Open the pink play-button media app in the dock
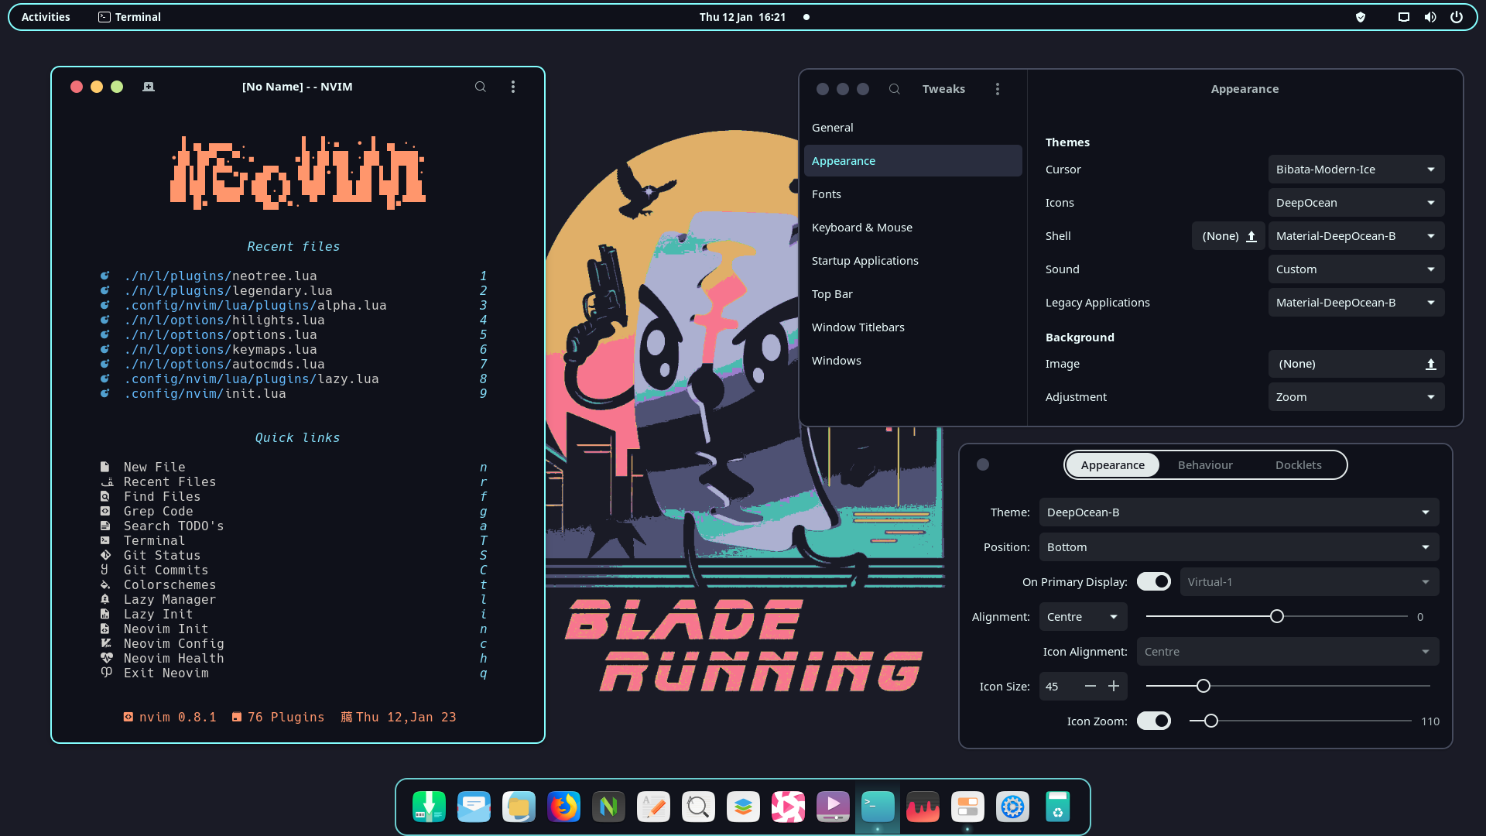Image resolution: width=1486 pixels, height=836 pixels. (788, 807)
